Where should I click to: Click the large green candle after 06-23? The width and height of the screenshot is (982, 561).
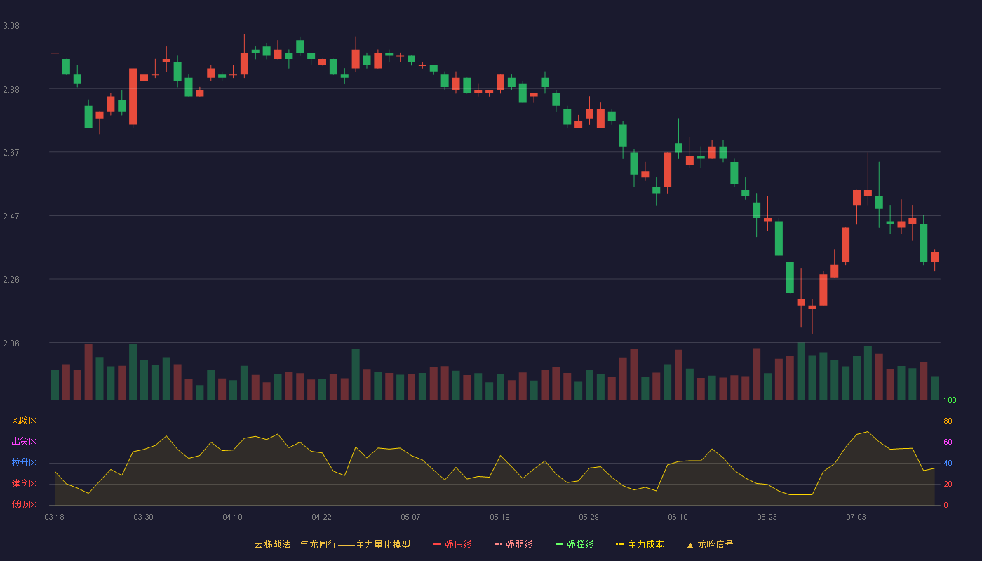pos(779,238)
